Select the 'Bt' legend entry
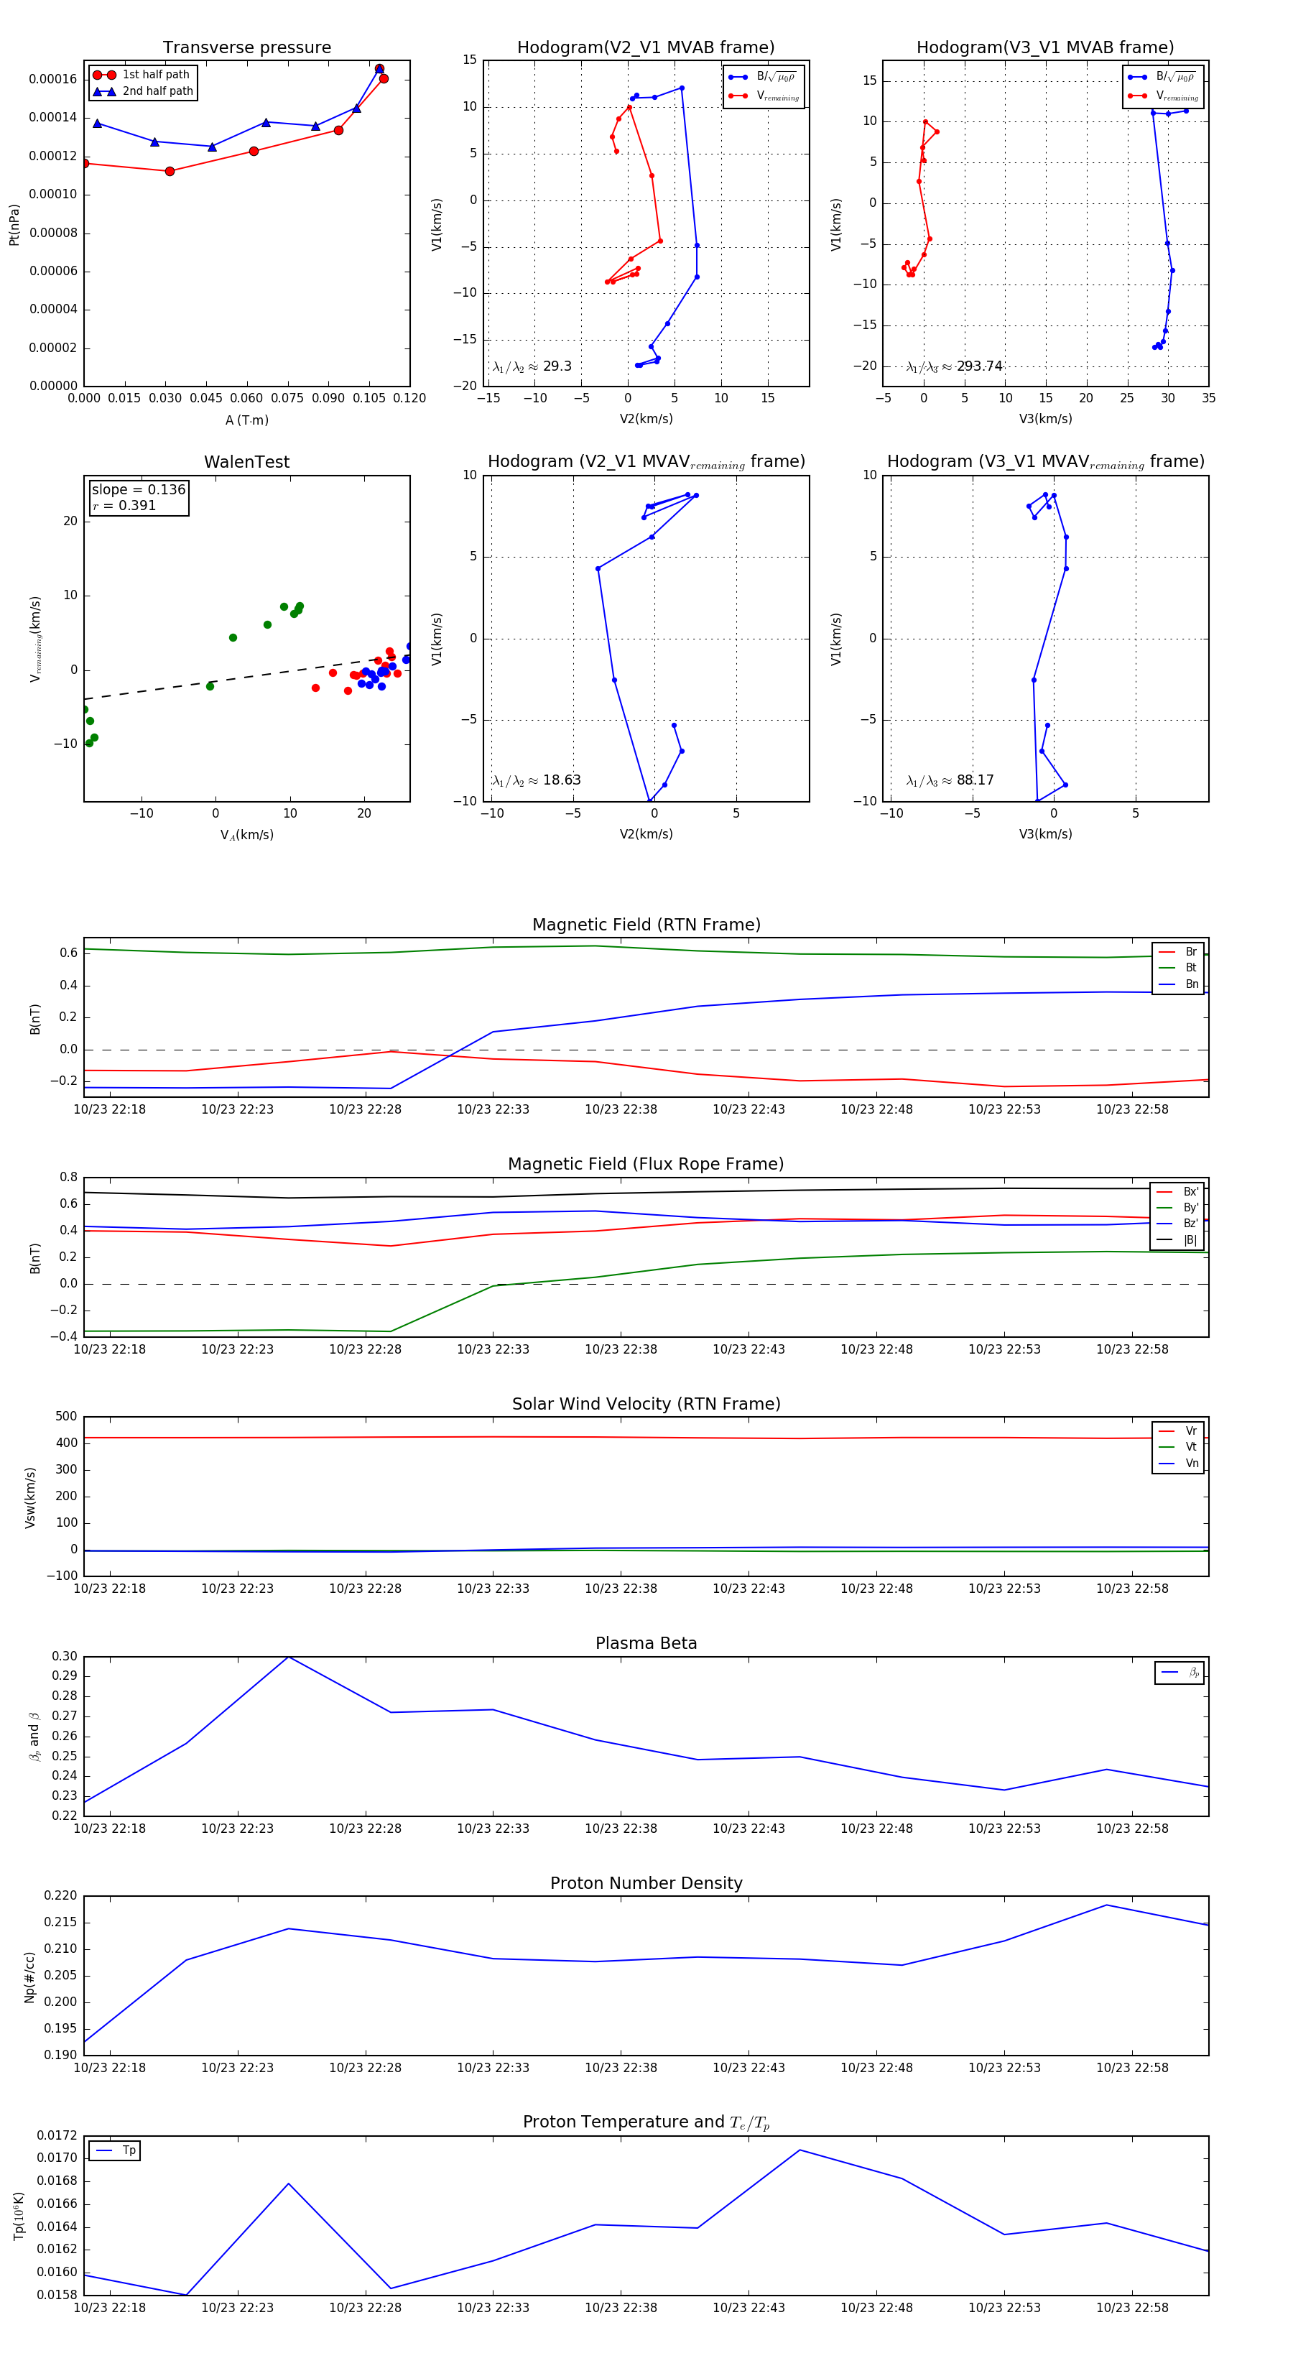 point(1178,967)
